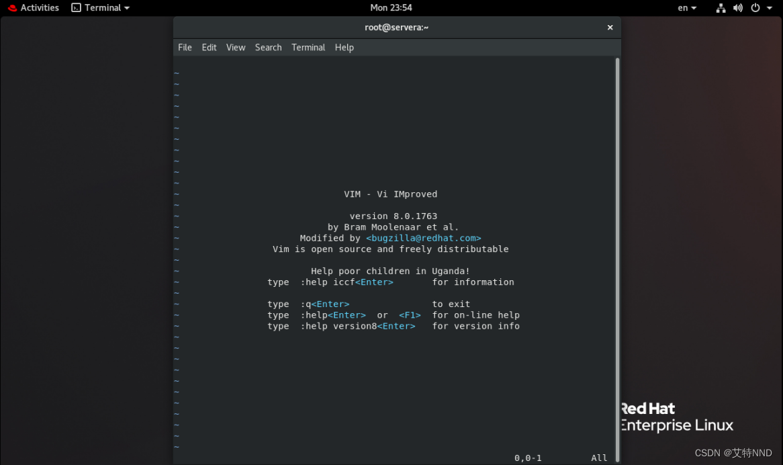Open the View menu

pyautogui.click(x=235, y=47)
